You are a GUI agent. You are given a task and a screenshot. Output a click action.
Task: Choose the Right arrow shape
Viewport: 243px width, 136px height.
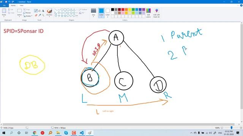(x=68, y=13)
